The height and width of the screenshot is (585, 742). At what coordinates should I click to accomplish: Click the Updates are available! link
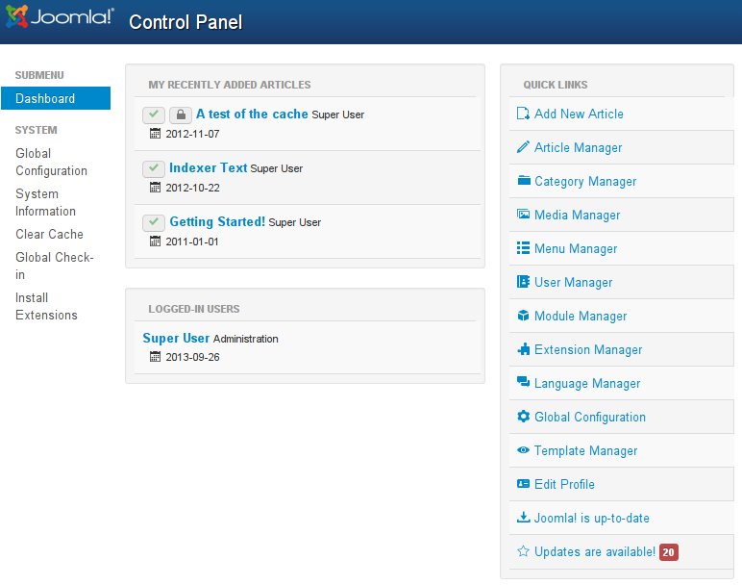(x=594, y=551)
